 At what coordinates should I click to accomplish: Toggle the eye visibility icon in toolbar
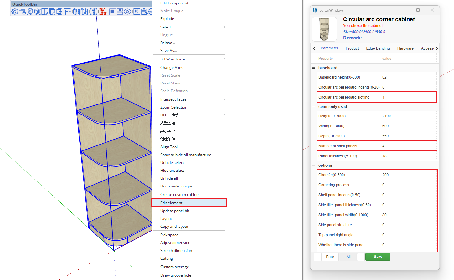click(127, 12)
